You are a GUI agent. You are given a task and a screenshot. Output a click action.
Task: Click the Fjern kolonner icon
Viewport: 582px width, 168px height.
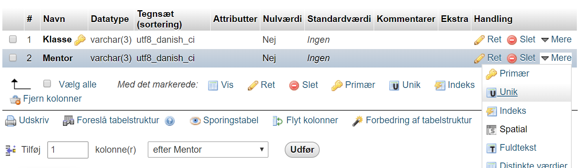(x=15, y=99)
